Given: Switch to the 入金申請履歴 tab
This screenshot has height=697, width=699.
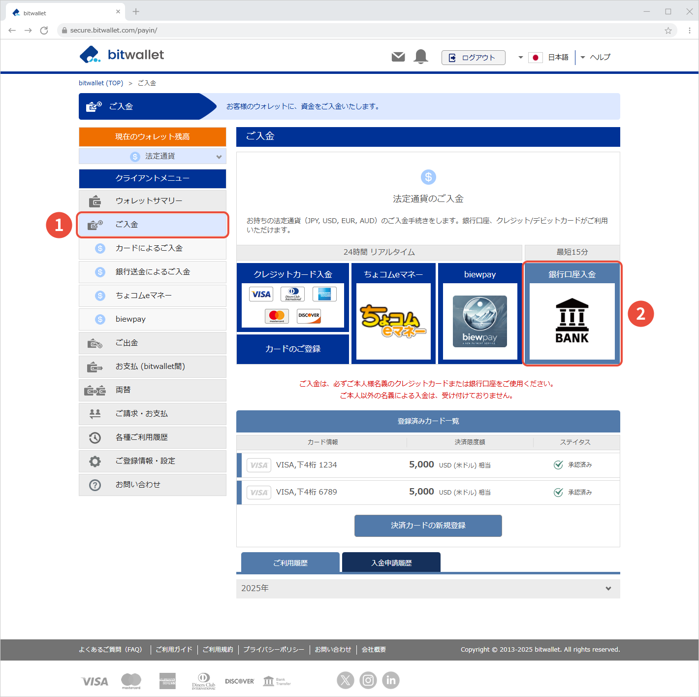Looking at the screenshot, I should tap(391, 563).
